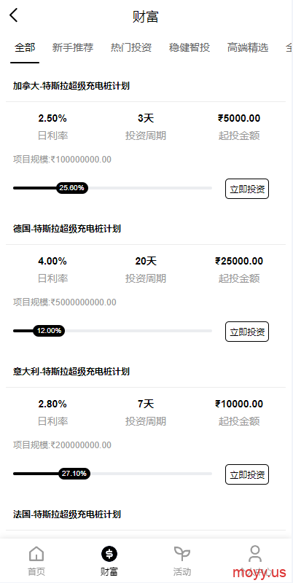Switch to the 新手推荐 tab

(73, 47)
